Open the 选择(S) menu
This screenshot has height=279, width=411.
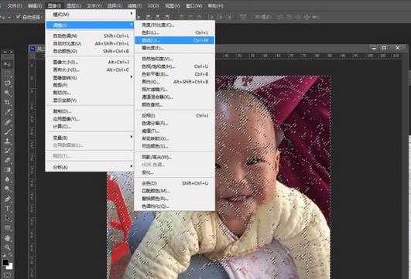click(115, 5)
